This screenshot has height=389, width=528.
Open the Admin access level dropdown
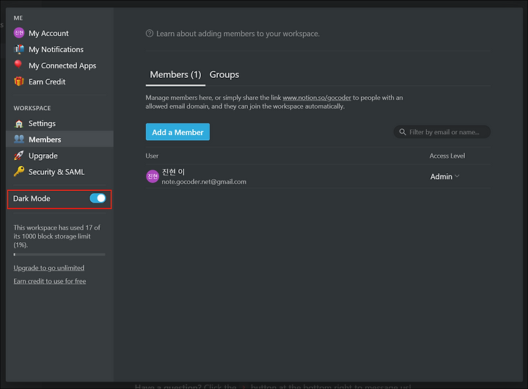click(x=445, y=176)
